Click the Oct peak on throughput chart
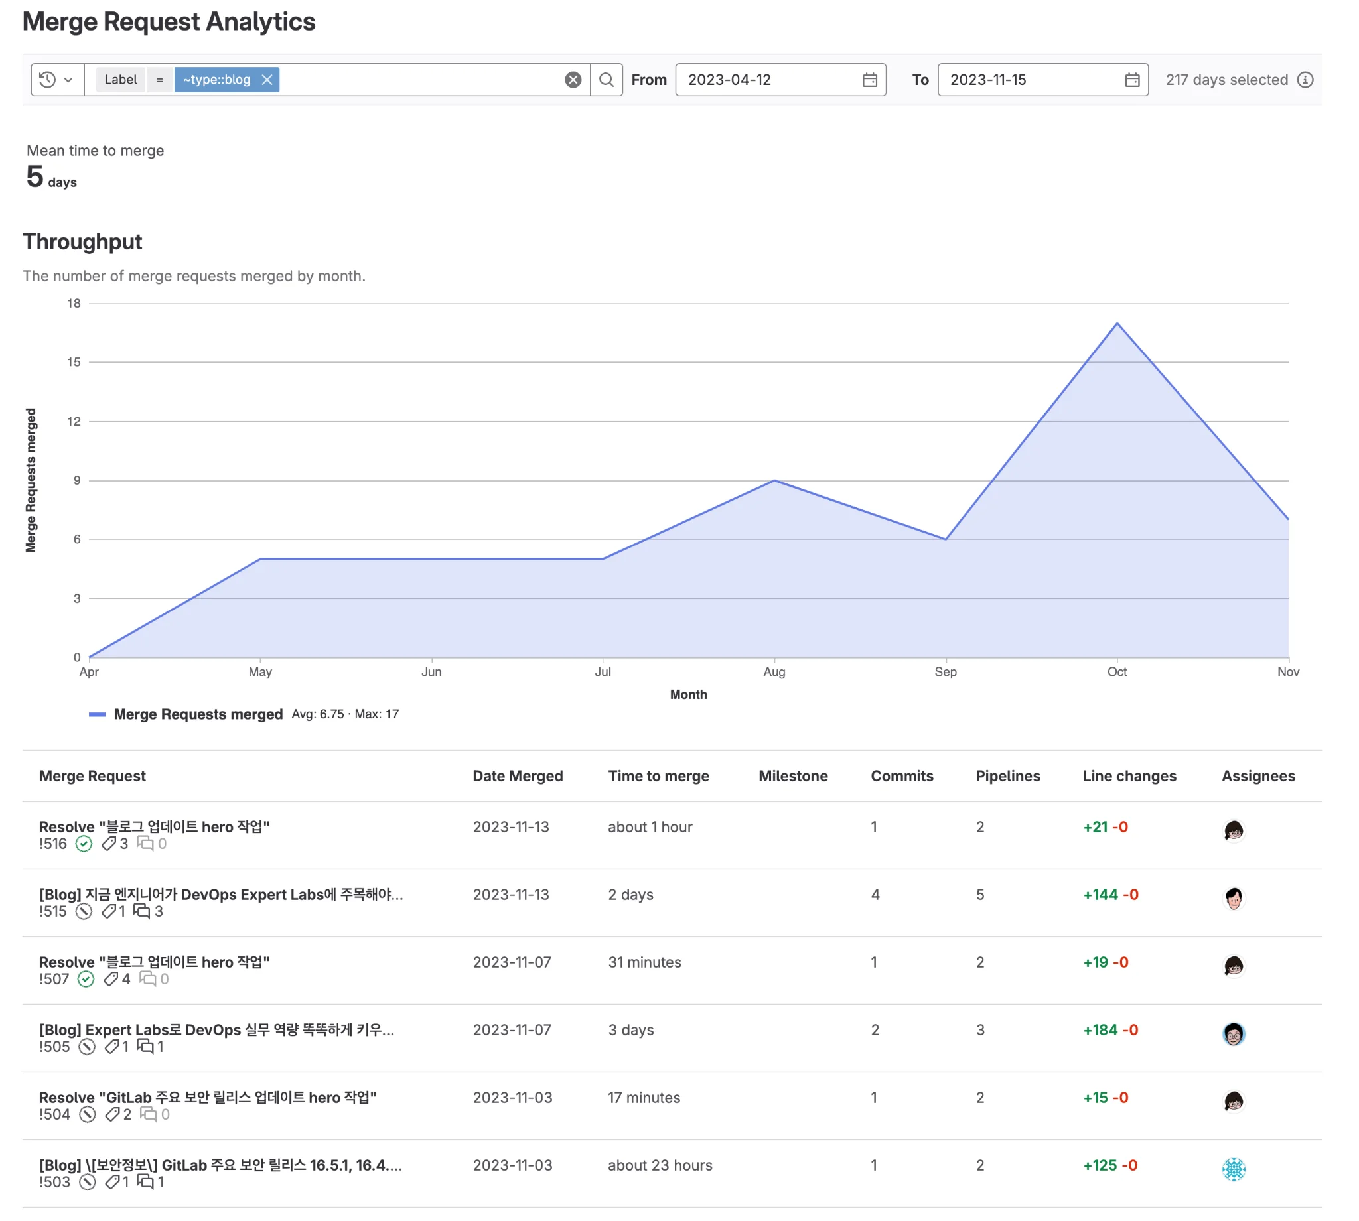This screenshot has width=1359, height=1221. 1117,324
